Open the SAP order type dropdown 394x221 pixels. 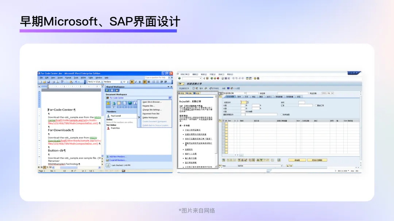coord(245,93)
